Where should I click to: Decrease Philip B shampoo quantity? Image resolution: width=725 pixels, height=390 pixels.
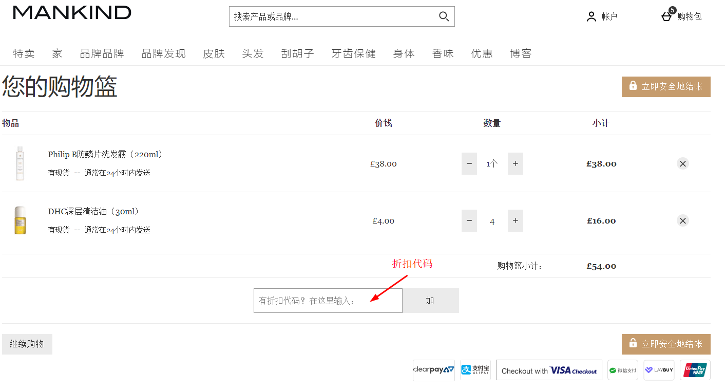469,164
